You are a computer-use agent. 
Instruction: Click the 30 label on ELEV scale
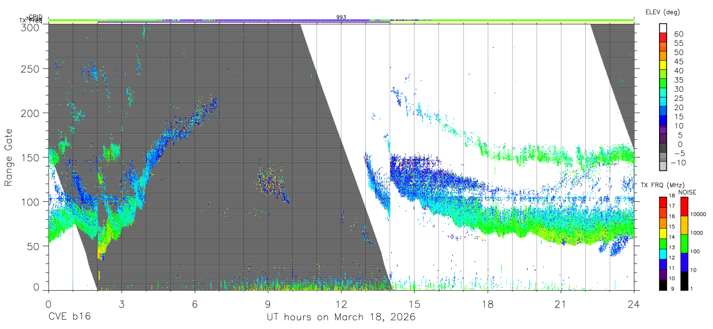[x=678, y=89]
